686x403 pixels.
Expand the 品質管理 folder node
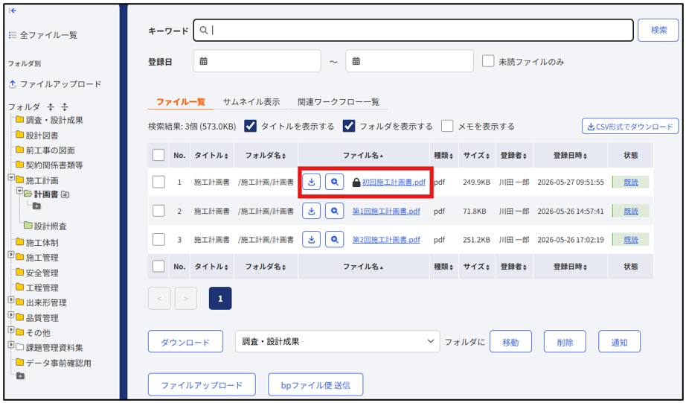tap(11, 315)
